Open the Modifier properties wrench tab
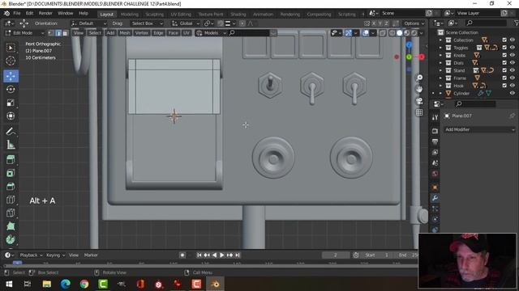 click(x=435, y=198)
